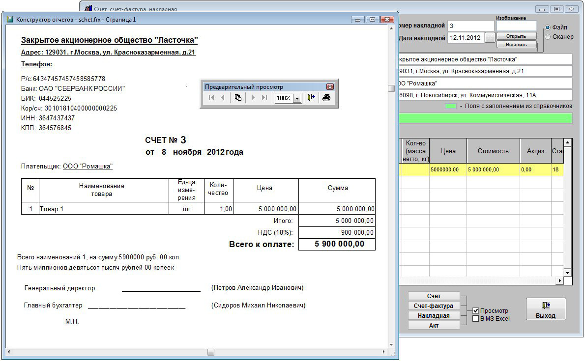
Task: Click the Счет-фактура button
Action: pos(434,305)
